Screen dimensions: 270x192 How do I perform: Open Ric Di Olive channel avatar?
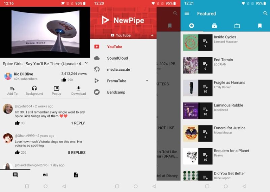click(8, 76)
